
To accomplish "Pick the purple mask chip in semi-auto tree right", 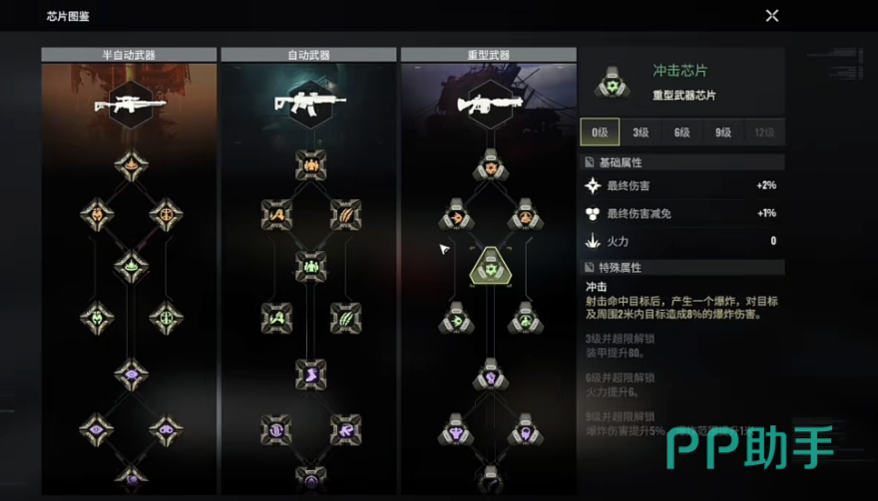I will coord(166,429).
